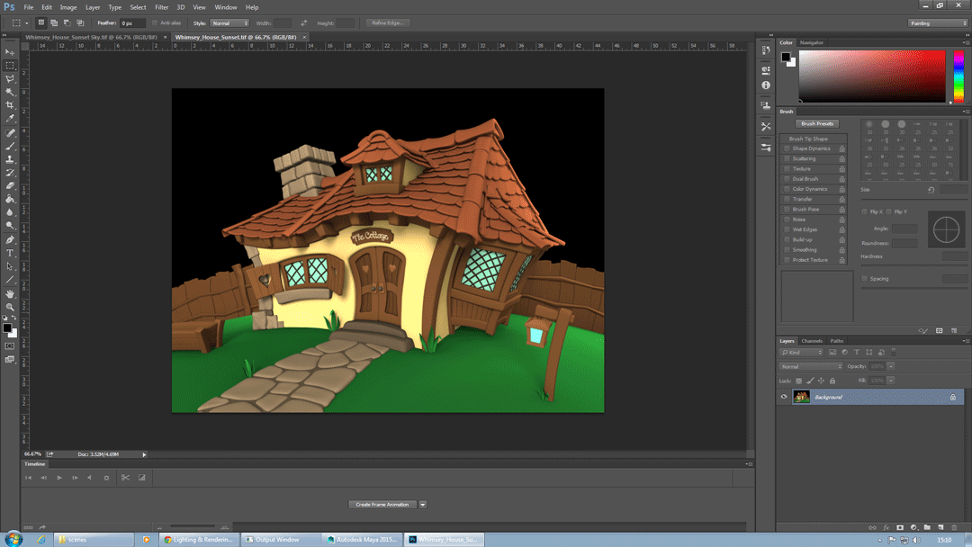Open the Image menu
The height and width of the screenshot is (547, 972).
pyautogui.click(x=68, y=7)
